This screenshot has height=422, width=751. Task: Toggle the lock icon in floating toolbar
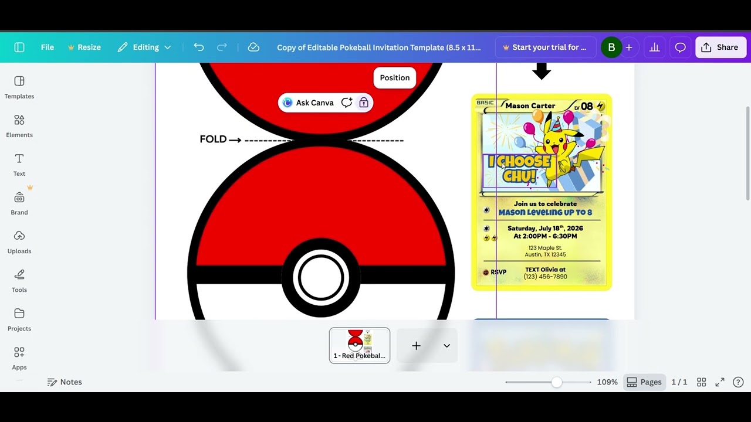click(x=364, y=103)
